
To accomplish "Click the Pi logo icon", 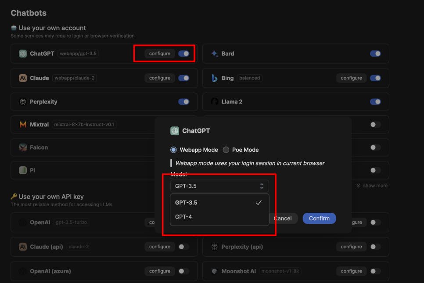I will click(x=23, y=170).
